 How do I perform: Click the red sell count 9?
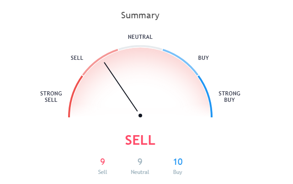(102, 162)
